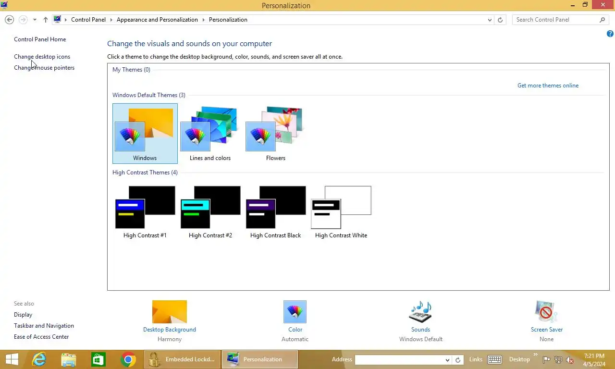Open the Windows Store taskbar icon
The image size is (615, 369).
point(98,359)
